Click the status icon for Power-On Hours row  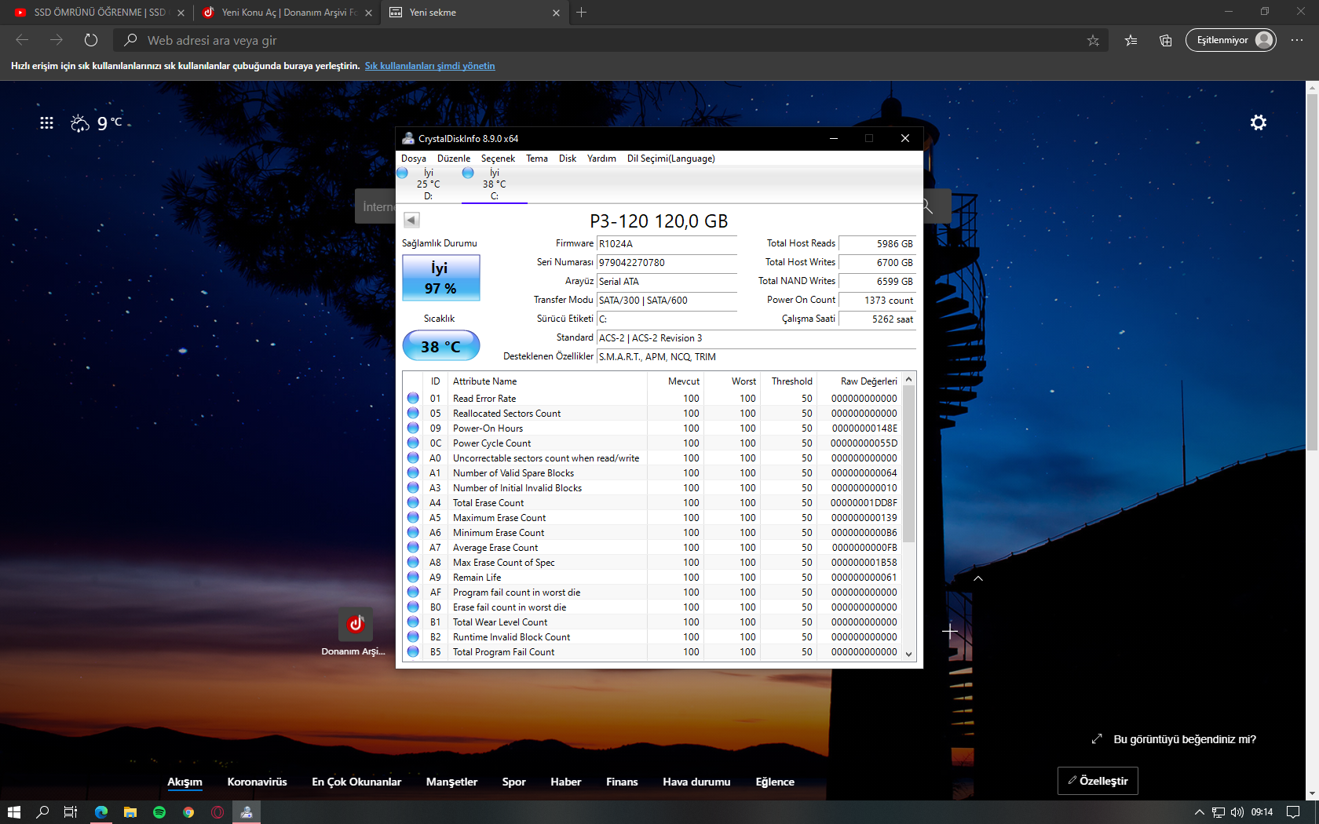pos(413,428)
